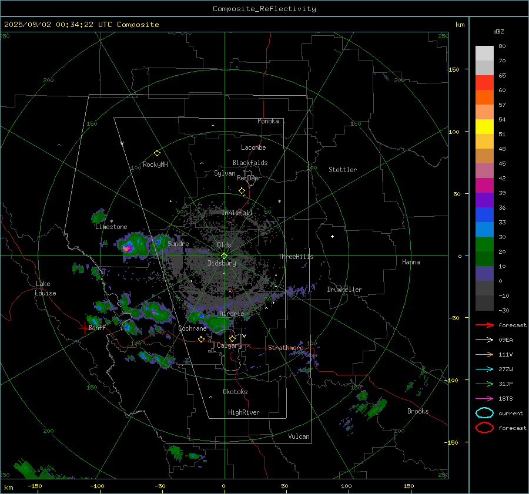Click the white 09EA arrow icon
Image resolution: width=529 pixels, height=494 pixels.
coord(484,340)
